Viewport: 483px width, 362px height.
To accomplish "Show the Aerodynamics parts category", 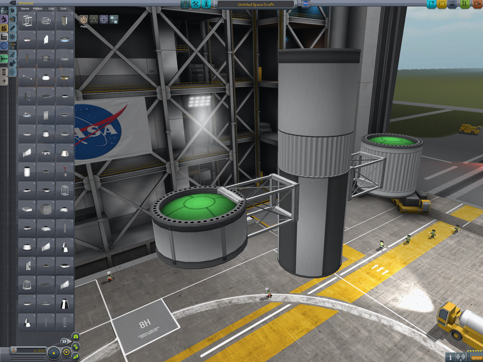I will [13, 55].
